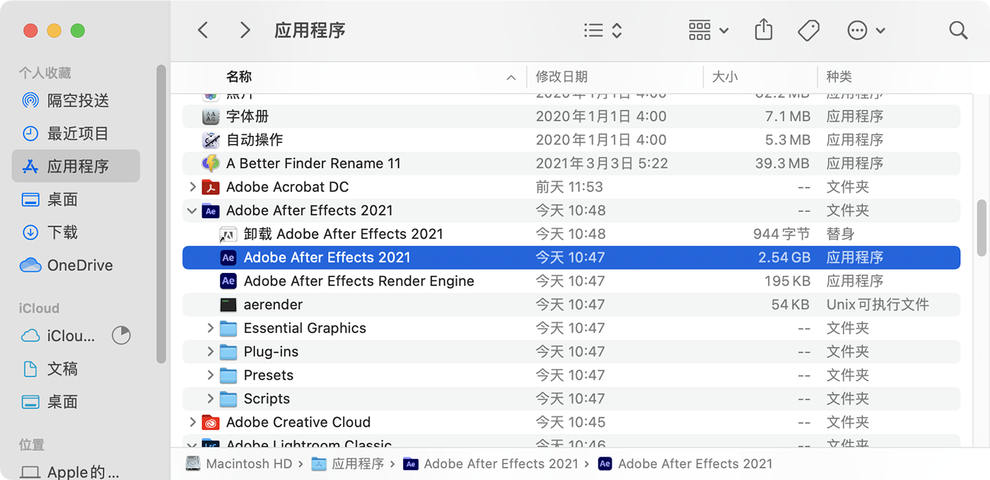Expand the Presets folder
This screenshot has width=990, height=480.
[x=210, y=375]
